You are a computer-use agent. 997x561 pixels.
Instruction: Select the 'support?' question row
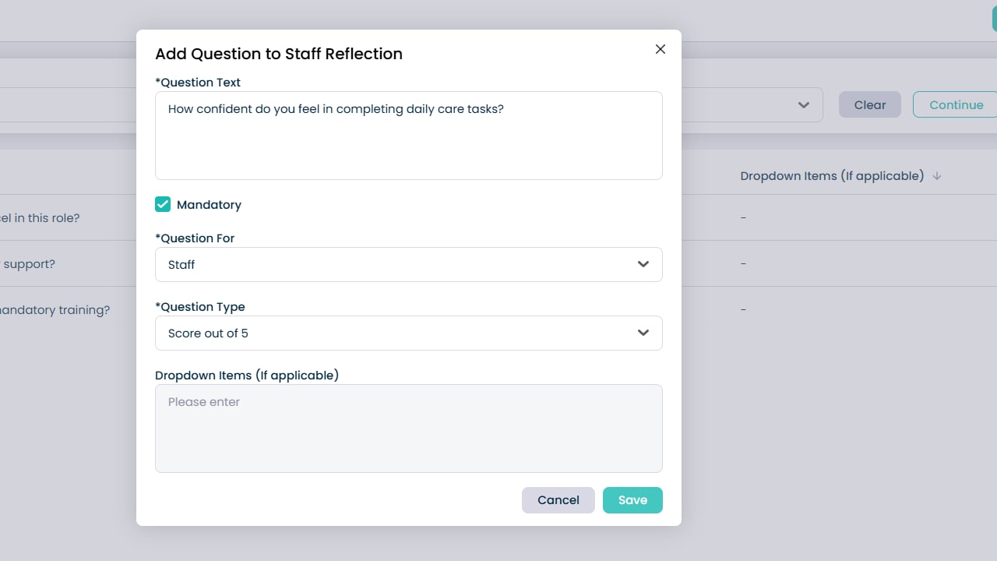pos(29,264)
